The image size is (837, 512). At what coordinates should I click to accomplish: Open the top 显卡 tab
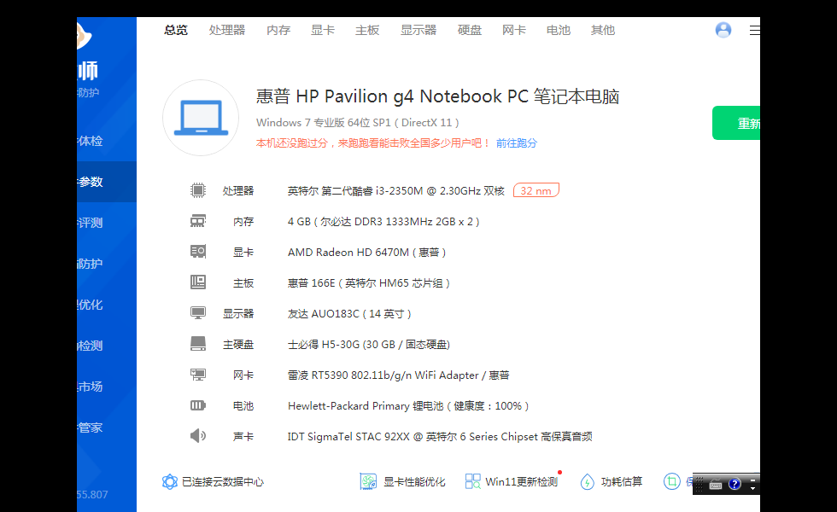point(323,31)
